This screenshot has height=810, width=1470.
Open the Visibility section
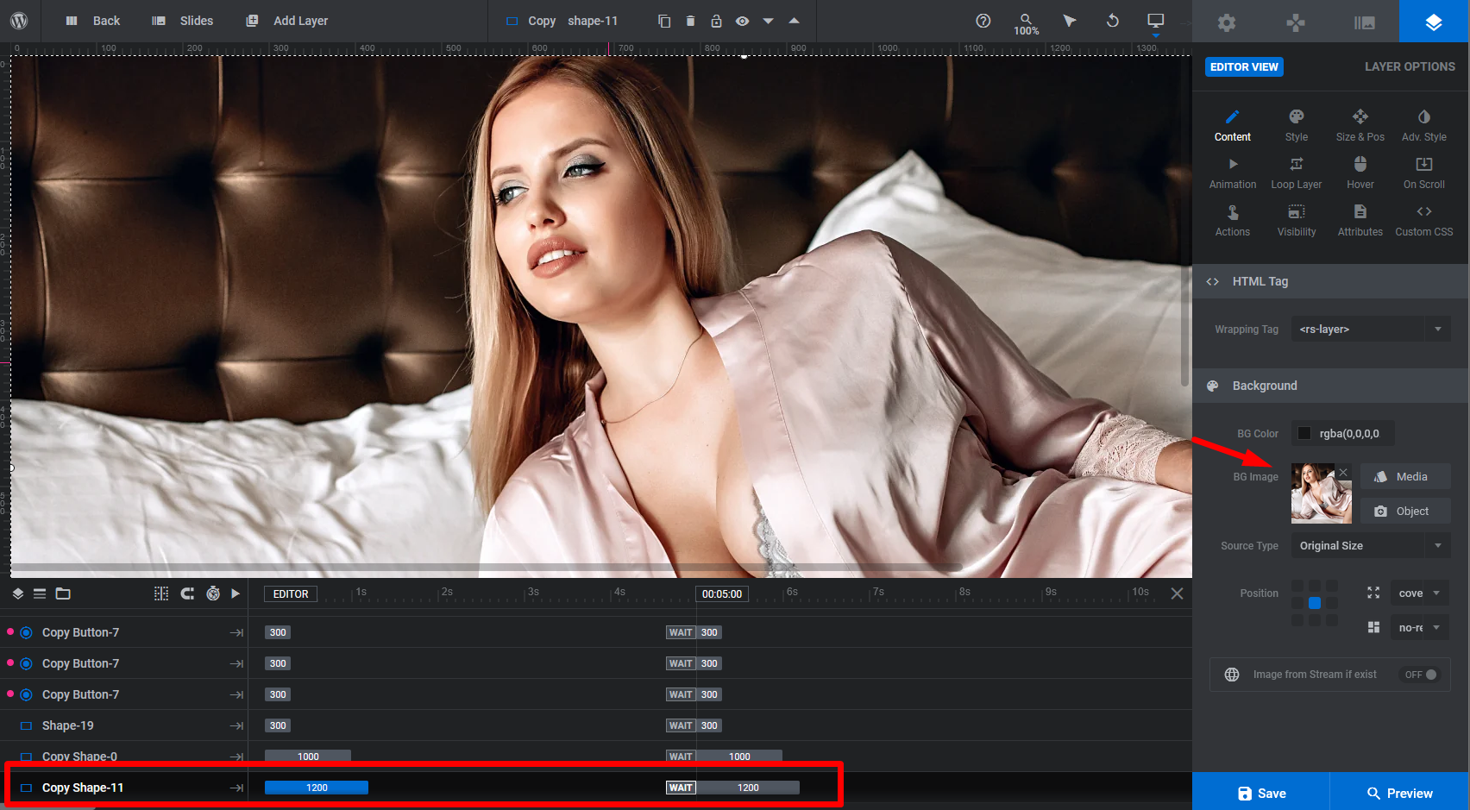[x=1297, y=221]
